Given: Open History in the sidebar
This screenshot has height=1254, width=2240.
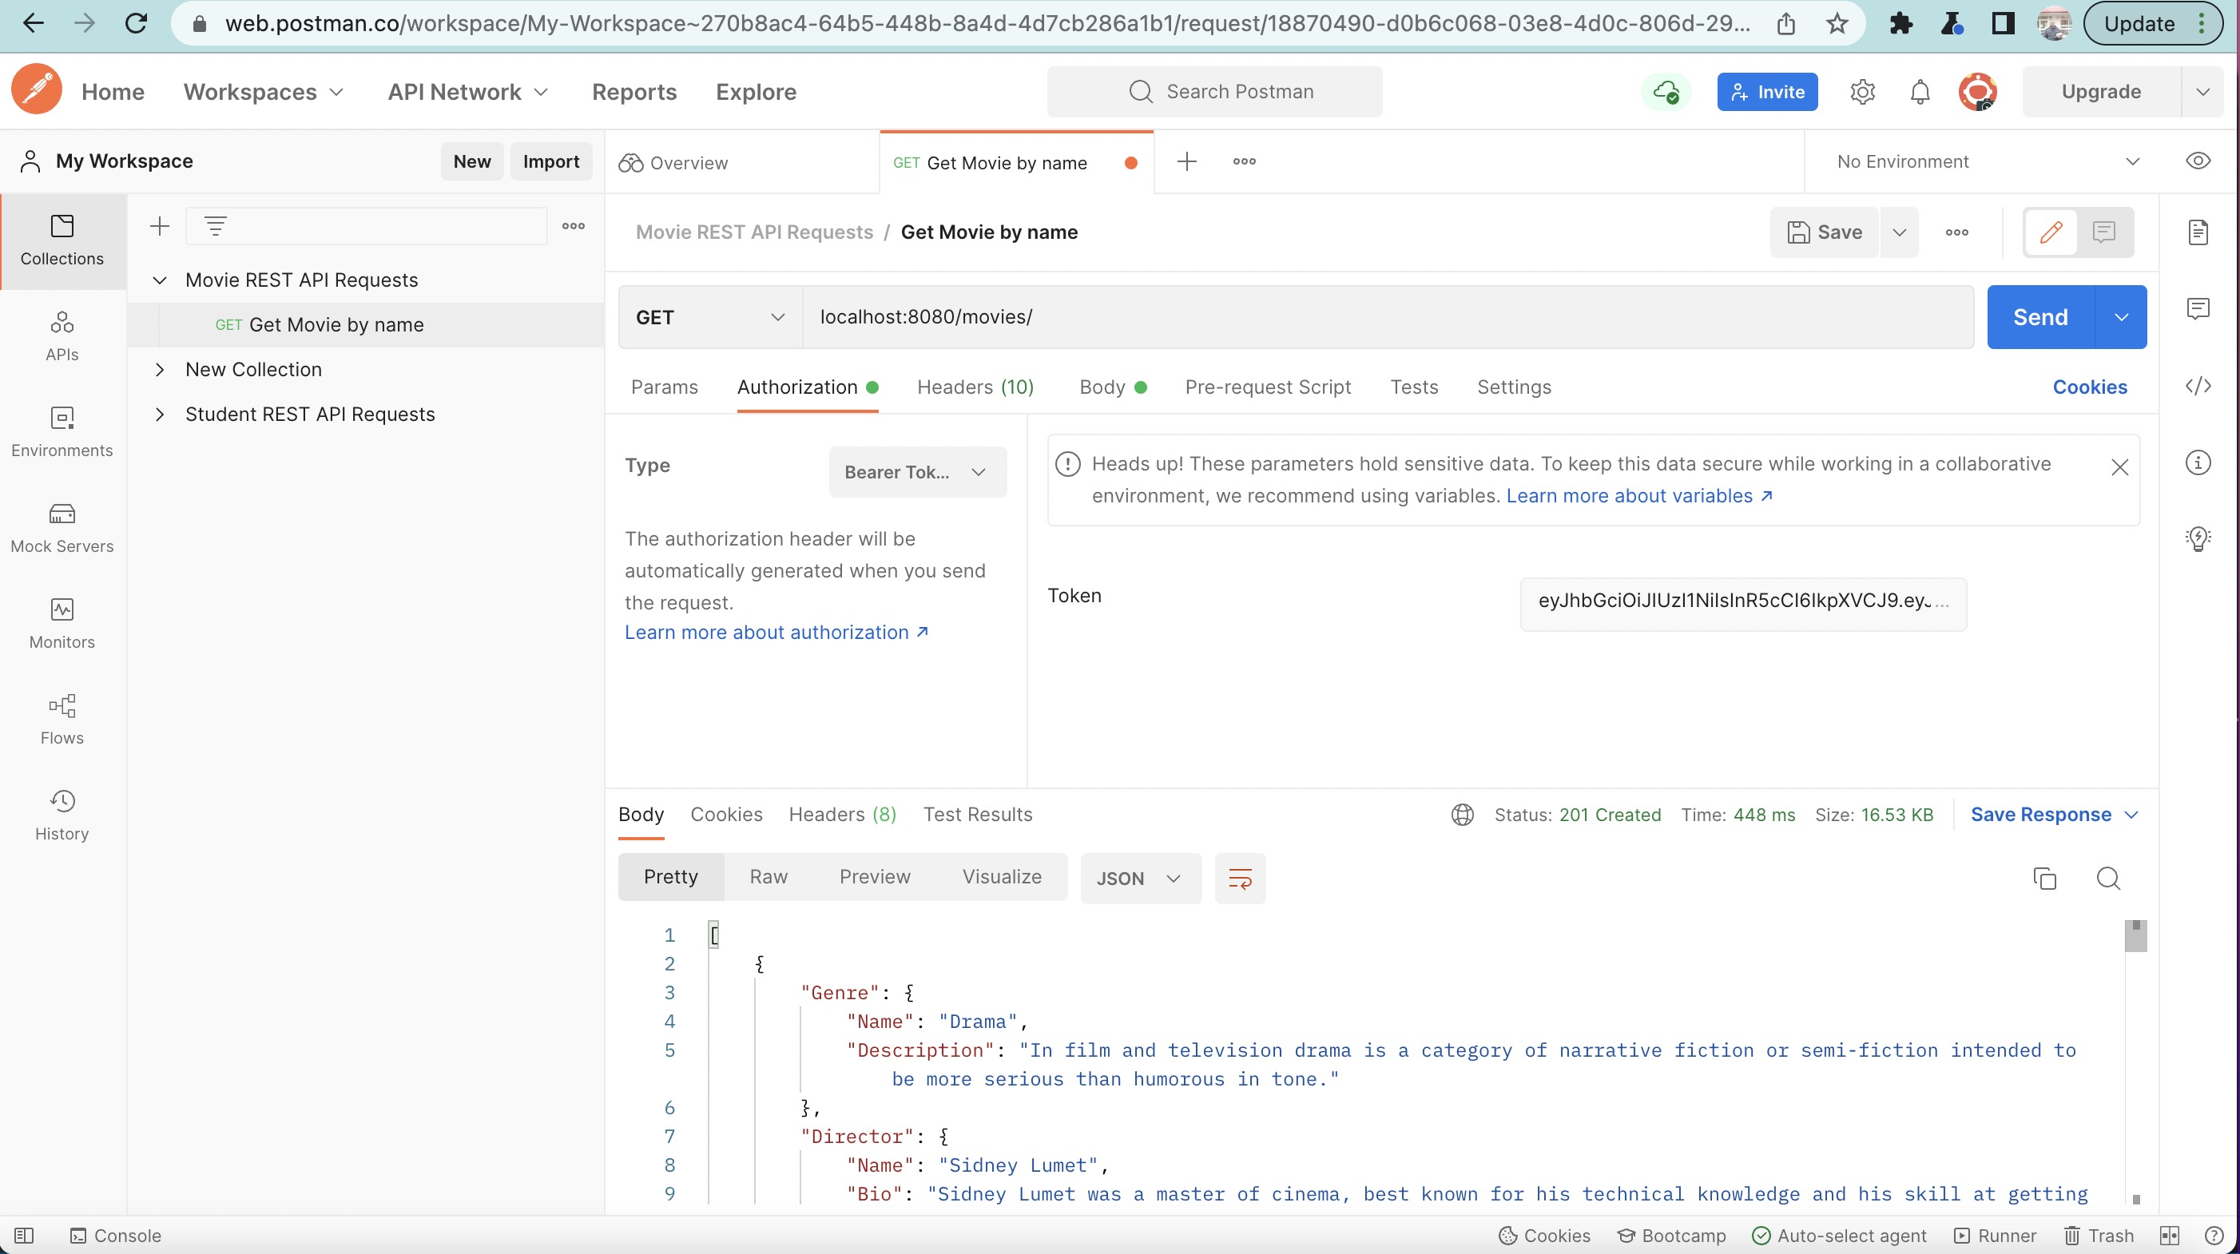Looking at the screenshot, I should [62, 814].
